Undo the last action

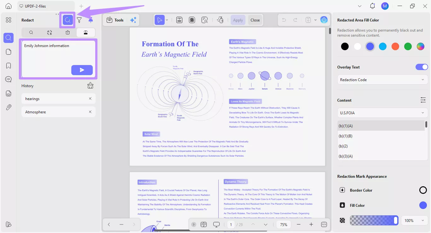(x=284, y=20)
